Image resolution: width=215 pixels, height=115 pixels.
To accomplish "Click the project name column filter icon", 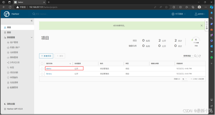I will click(x=70, y=64).
